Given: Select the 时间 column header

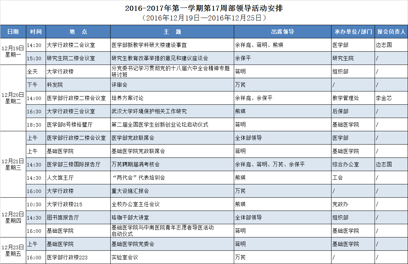Looking at the screenshot, I should click(36, 32).
